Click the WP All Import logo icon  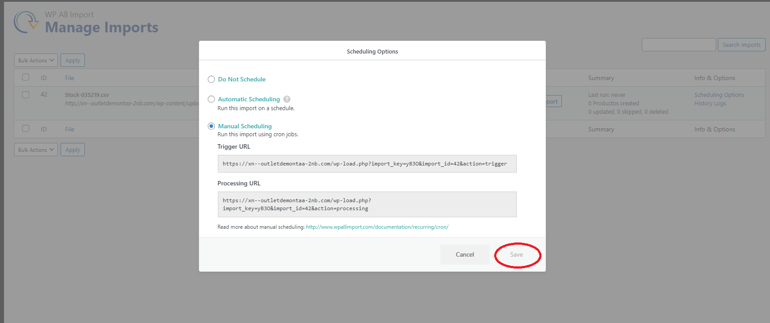[x=27, y=22]
